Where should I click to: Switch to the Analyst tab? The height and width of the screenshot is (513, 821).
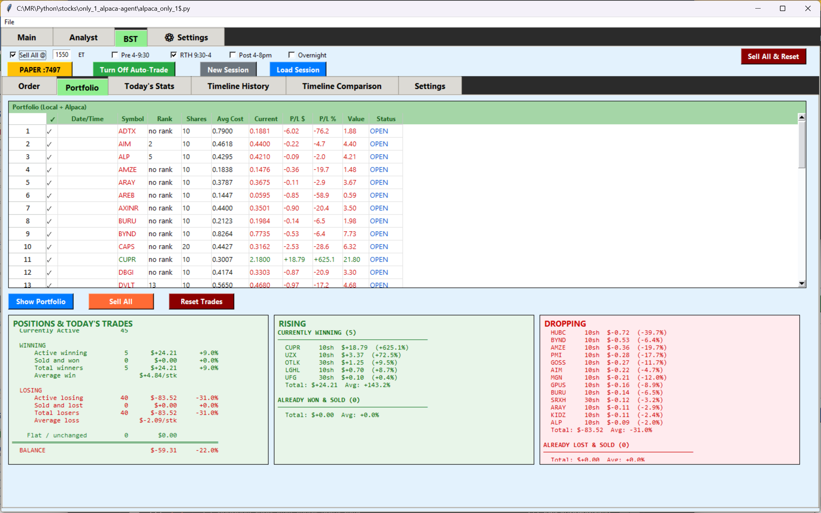click(x=84, y=37)
